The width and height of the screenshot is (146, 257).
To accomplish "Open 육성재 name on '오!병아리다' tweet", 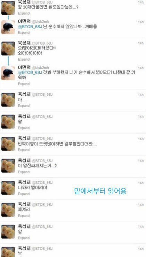I will pyautogui.click(x=24, y=43).
